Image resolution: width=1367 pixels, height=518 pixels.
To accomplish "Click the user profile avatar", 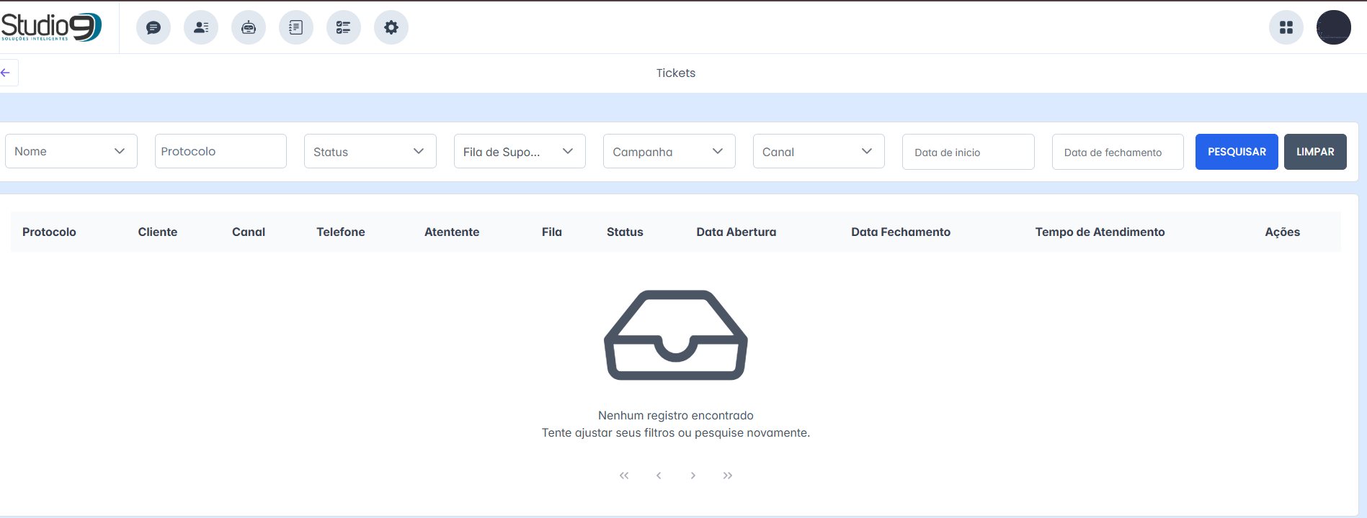I will tap(1333, 27).
